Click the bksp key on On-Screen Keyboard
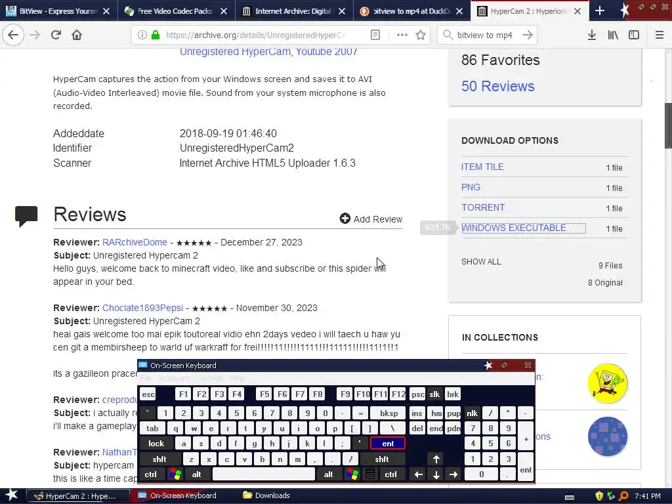The width and height of the screenshot is (672, 504). tap(388, 413)
